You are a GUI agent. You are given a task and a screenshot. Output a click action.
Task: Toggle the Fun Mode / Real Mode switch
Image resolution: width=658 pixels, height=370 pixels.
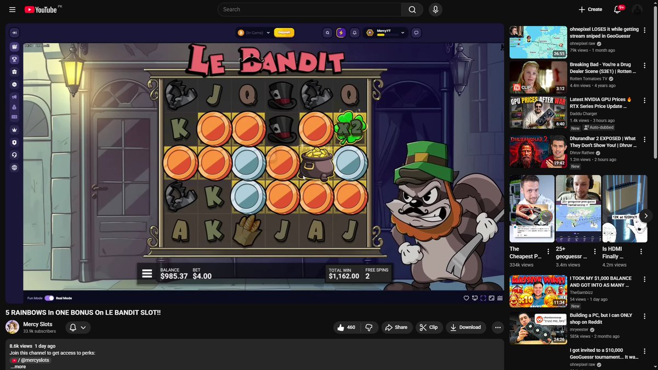[x=49, y=298]
